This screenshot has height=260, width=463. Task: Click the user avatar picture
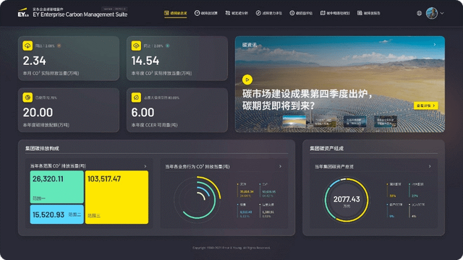click(432, 13)
